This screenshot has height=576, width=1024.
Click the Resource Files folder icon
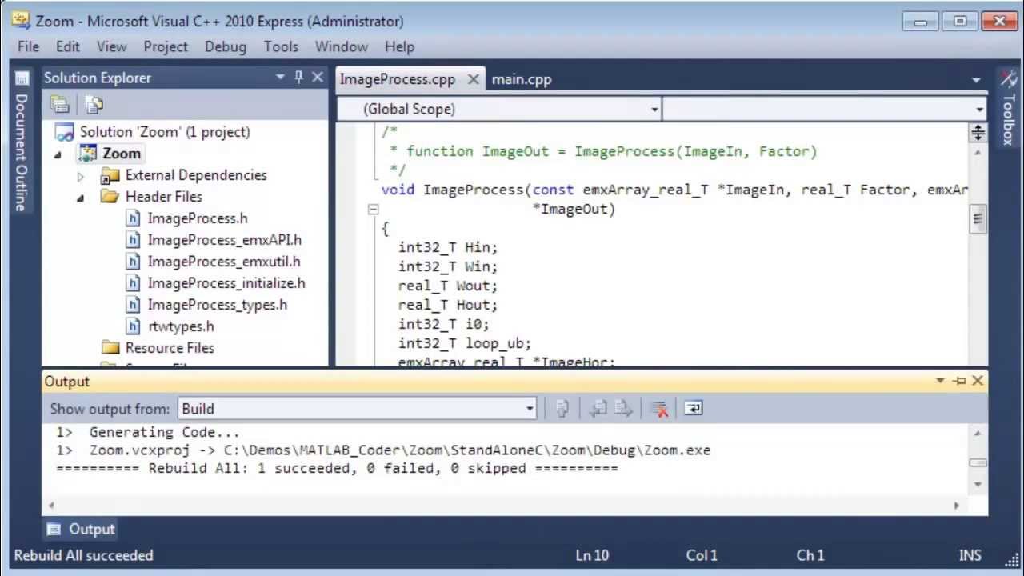pos(110,348)
